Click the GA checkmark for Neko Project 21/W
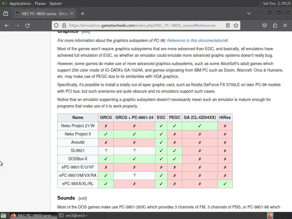Image resolution: width=292 pixels, height=219 pixels. pos(200,126)
